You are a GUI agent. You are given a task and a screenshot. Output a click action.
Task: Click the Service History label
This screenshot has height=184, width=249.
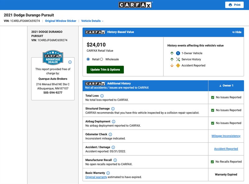191,59
